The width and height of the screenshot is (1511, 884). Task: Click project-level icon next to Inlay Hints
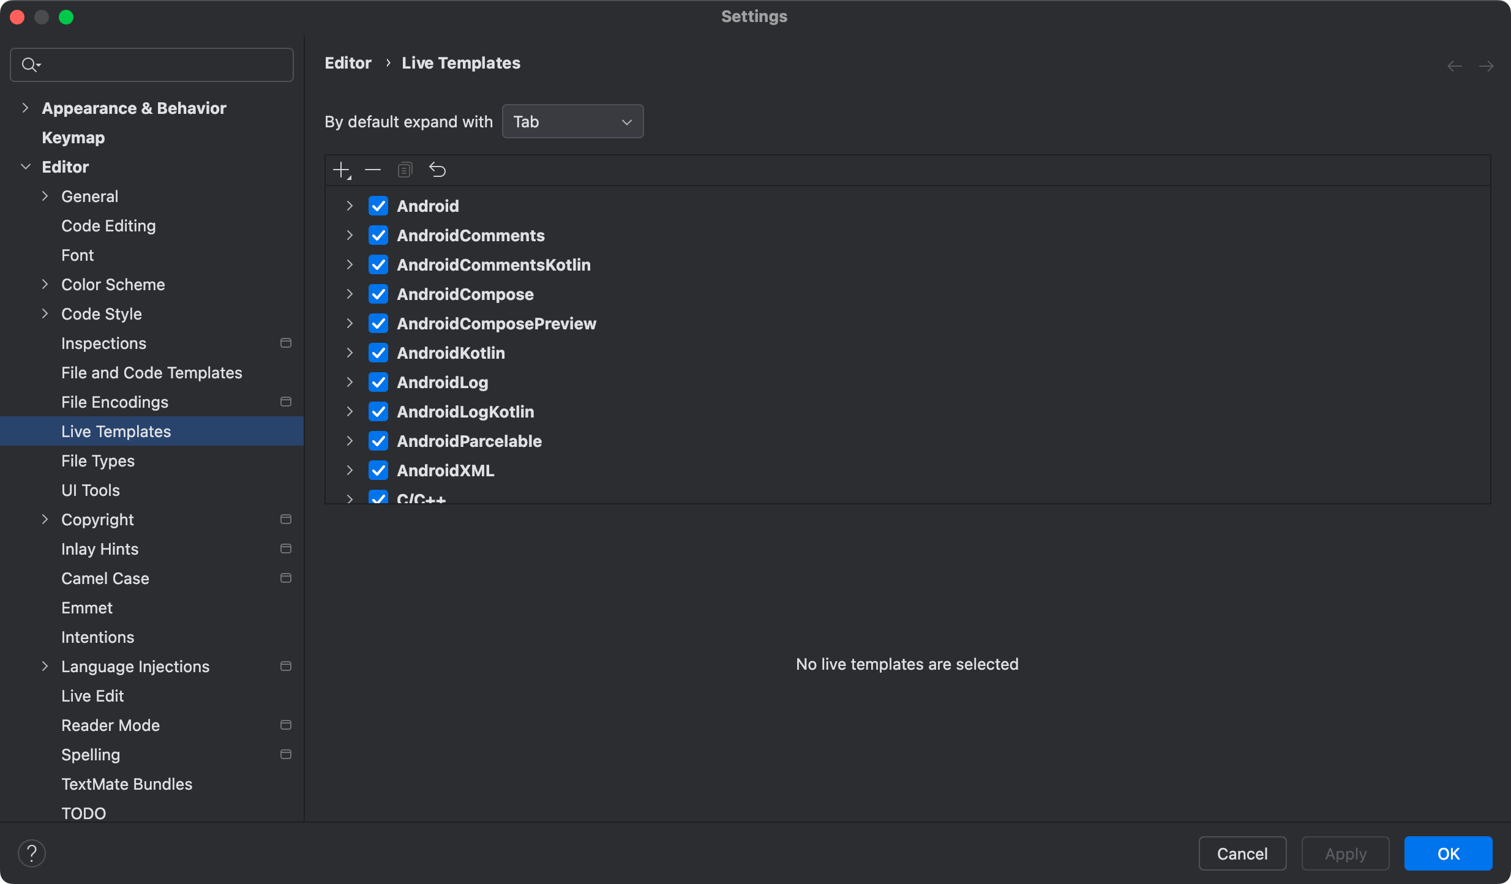click(285, 549)
